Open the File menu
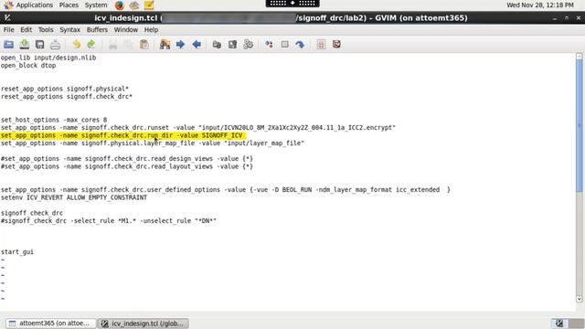 pyautogui.click(x=8, y=30)
